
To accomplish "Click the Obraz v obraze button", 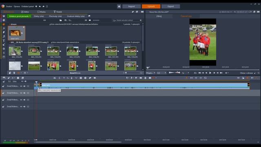I will pyautogui.click(x=246, y=73).
